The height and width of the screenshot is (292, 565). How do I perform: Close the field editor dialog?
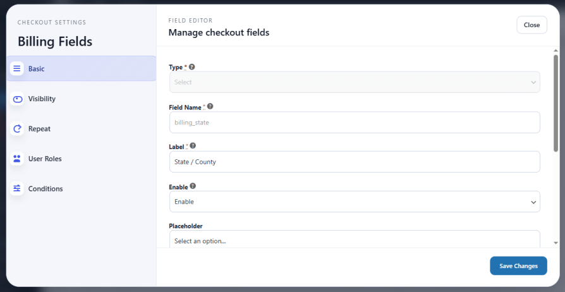pyautogui.click(x=532, y=25)
